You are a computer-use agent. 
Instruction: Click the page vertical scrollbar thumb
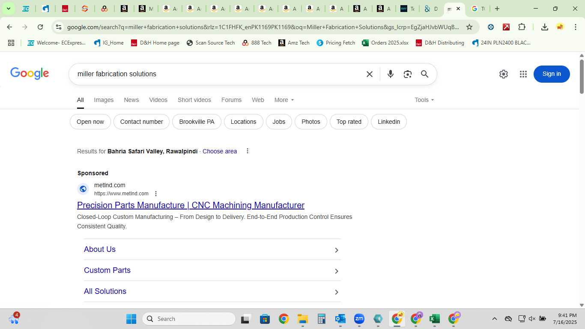pos(582,76)
